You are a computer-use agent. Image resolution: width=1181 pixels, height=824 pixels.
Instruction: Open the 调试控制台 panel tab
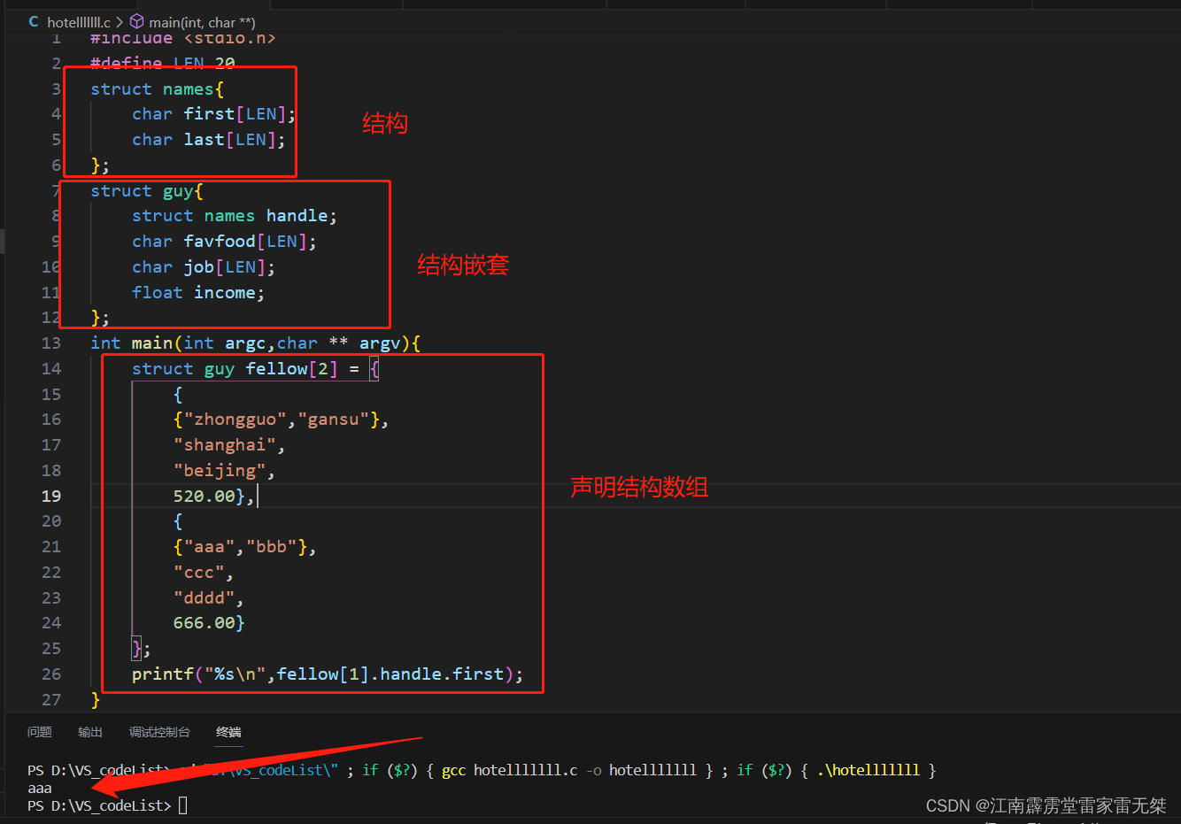(159, 732)
